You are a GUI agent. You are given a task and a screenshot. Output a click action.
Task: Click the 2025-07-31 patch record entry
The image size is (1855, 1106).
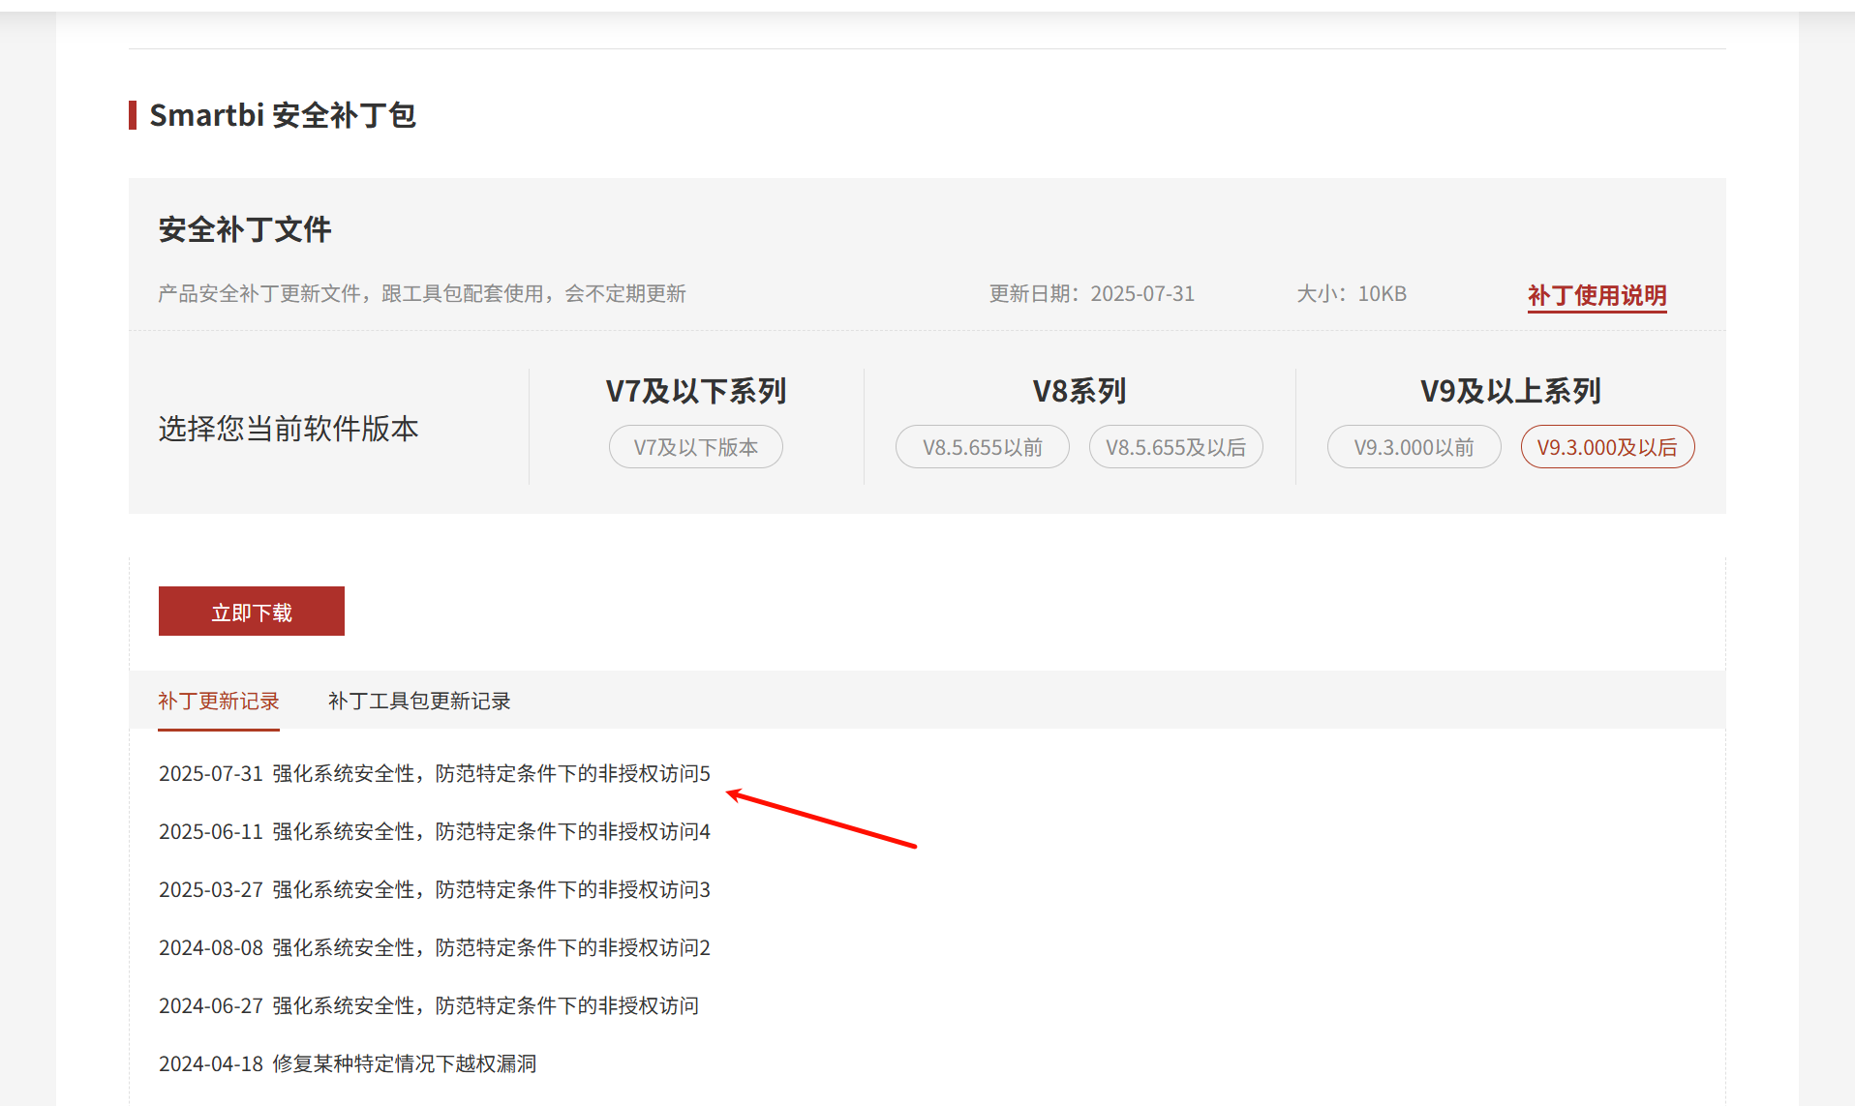pyautogui.click(x=435, y=773)
